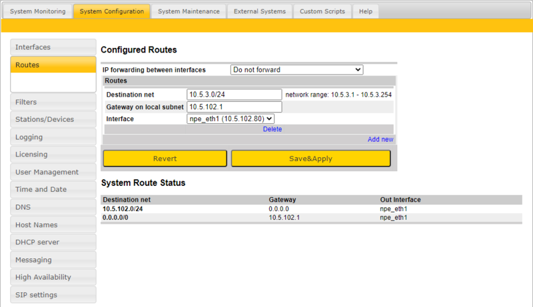Viewport: 533px width, 307px height.
Task: Open Stations/Devices sidebar section
Action: tap(53, 119)
